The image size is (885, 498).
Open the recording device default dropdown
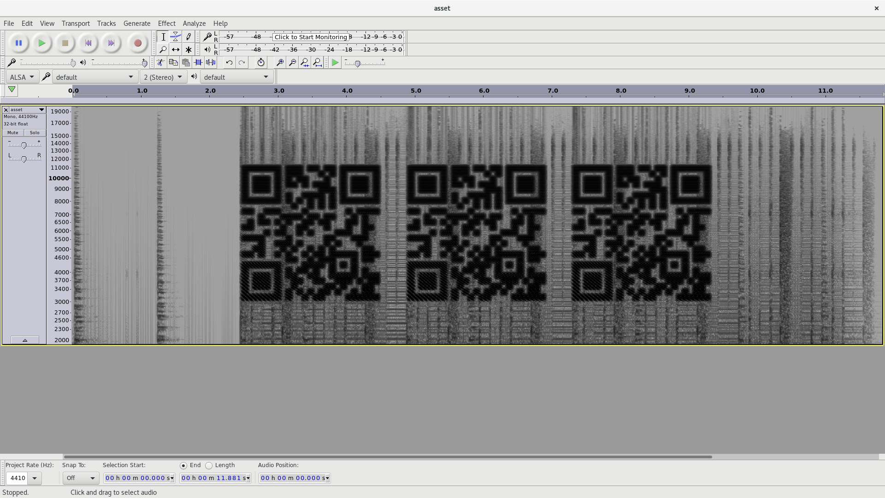(x=94, y=77)
